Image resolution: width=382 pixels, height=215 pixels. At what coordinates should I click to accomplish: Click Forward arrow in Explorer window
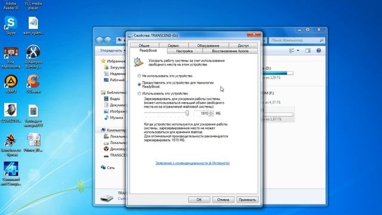click(107, 40)
